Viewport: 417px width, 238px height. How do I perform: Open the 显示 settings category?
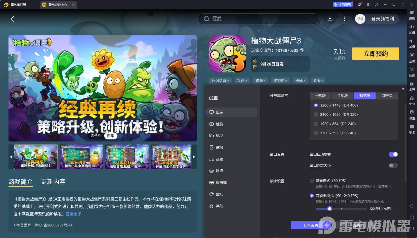(232, 112)
